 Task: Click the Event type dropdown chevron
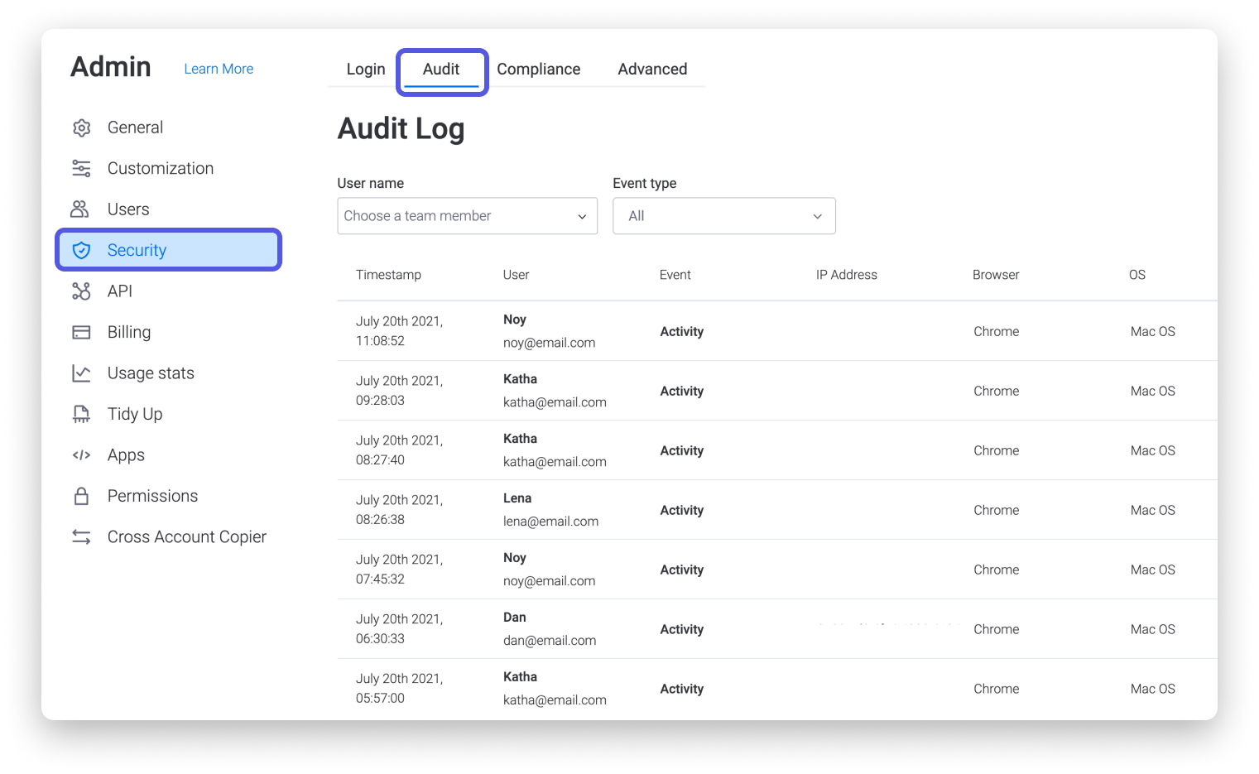tap(818, 217)
